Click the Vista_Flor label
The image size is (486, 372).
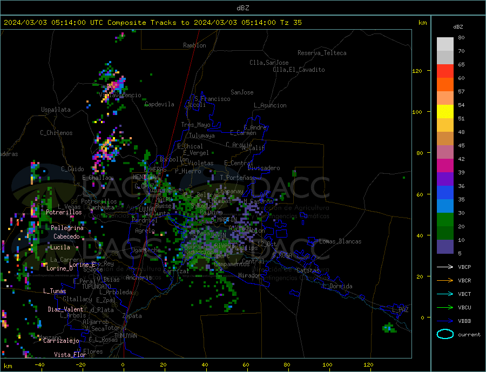click(70, 355)
